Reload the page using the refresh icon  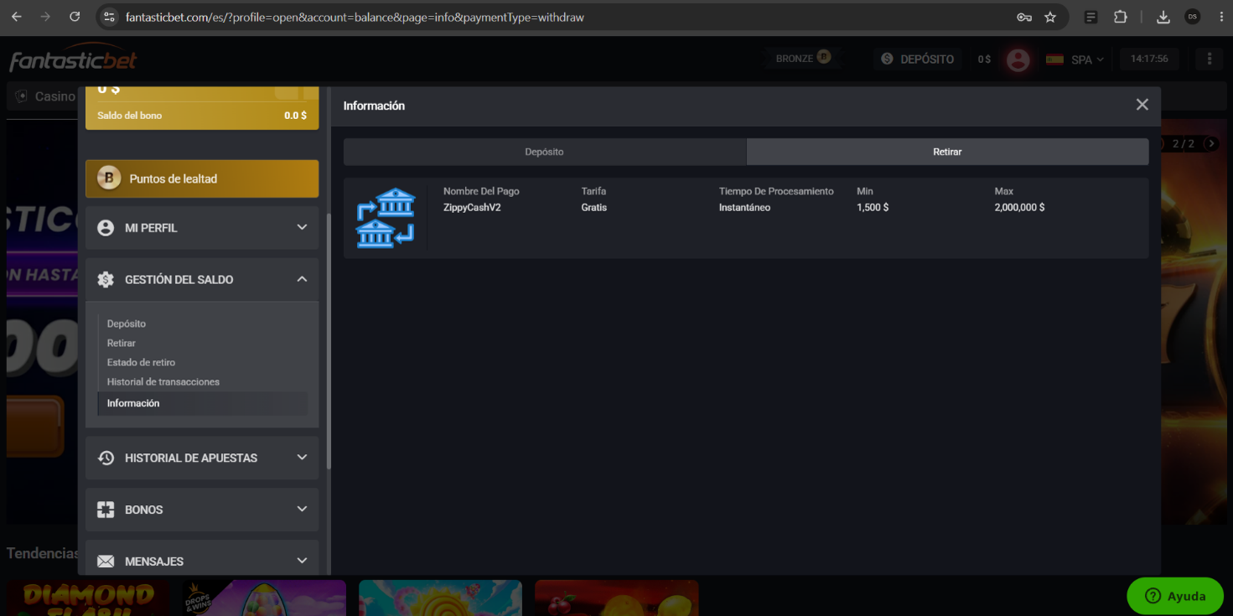pos(75,17)
